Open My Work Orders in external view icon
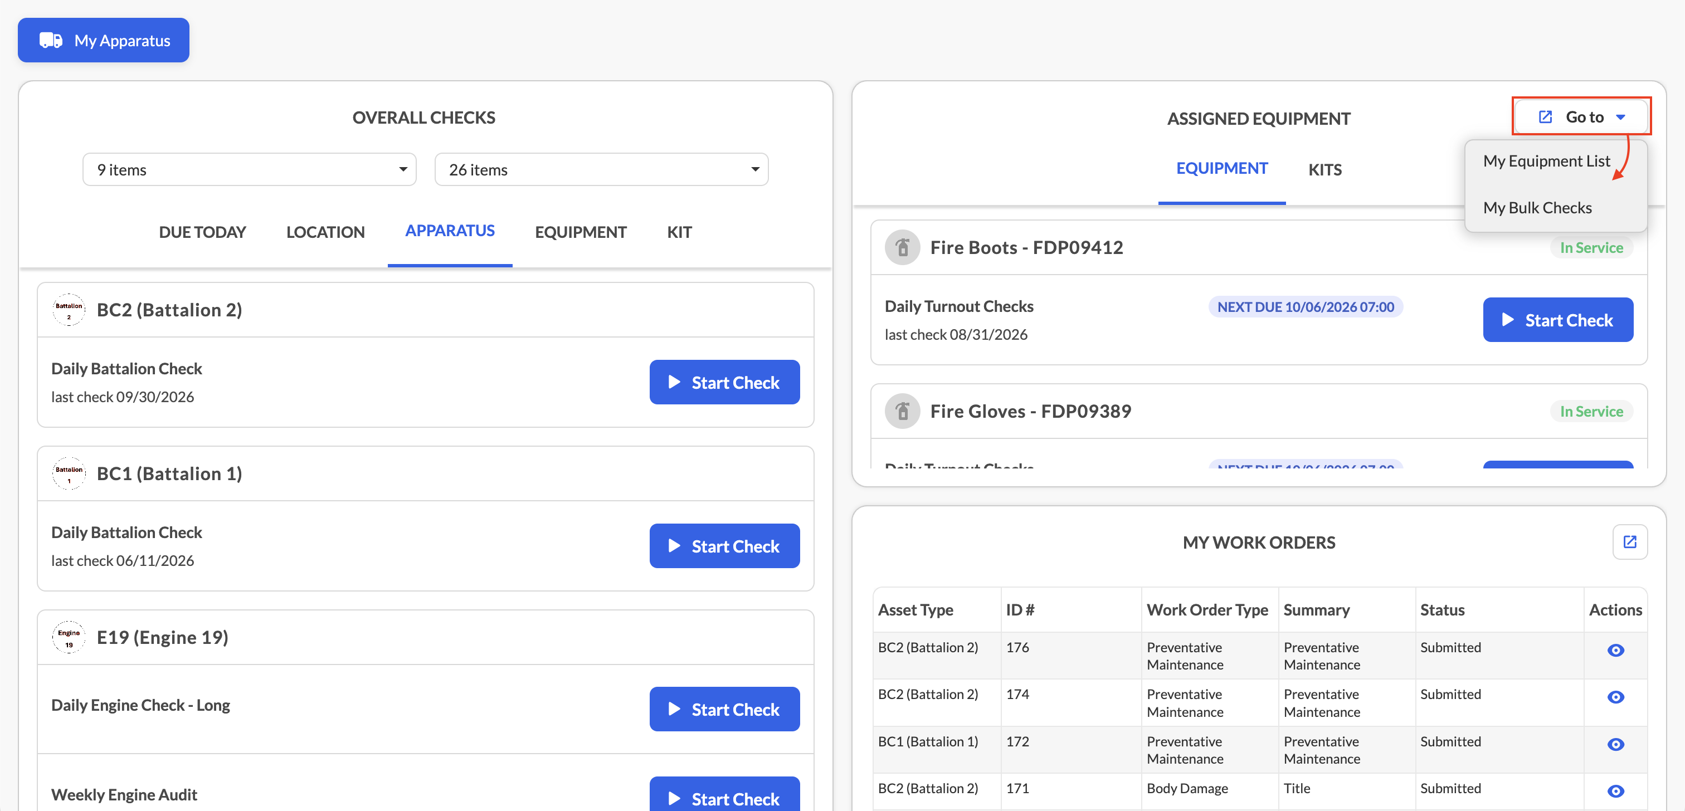1685x811 pixels. point(1629,542)
